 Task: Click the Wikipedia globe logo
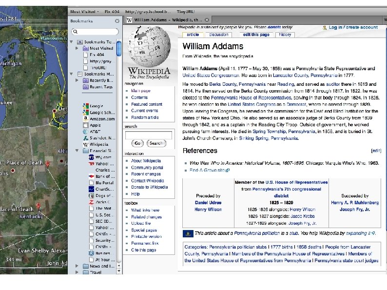[149, 46]
